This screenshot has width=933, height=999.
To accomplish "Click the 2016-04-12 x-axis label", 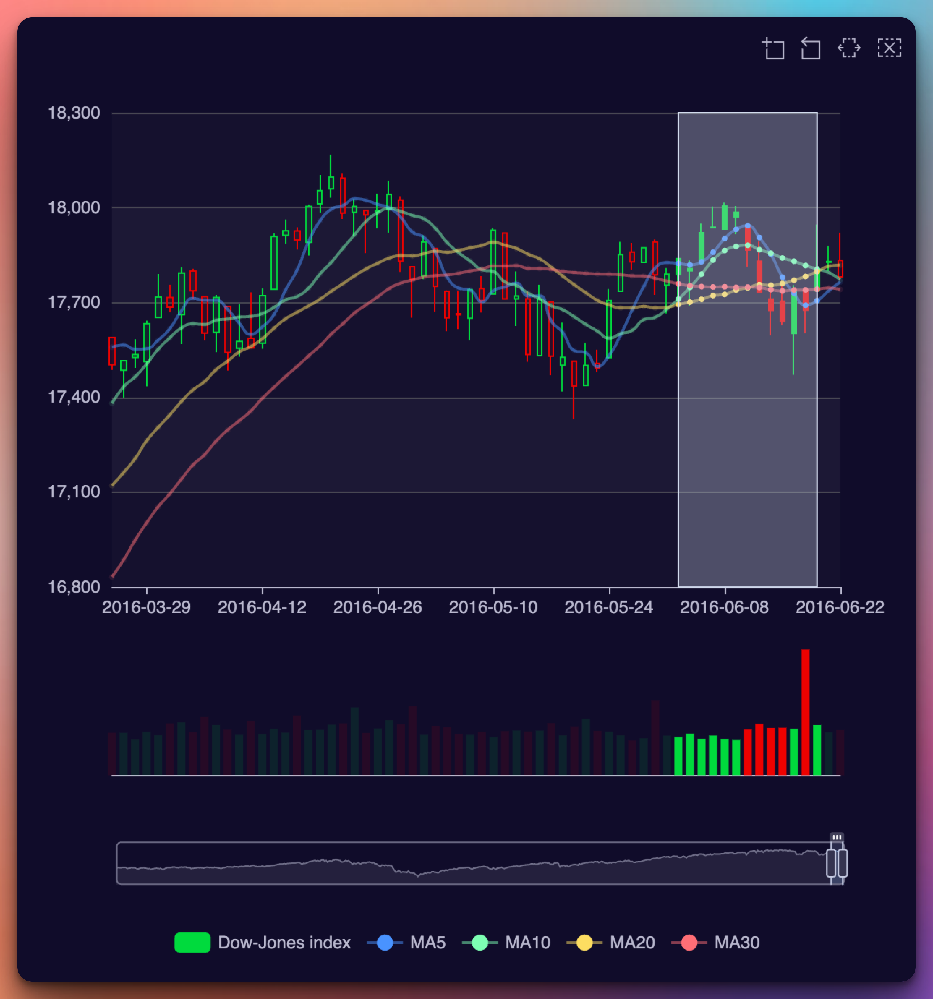I will tap(262, 608).
